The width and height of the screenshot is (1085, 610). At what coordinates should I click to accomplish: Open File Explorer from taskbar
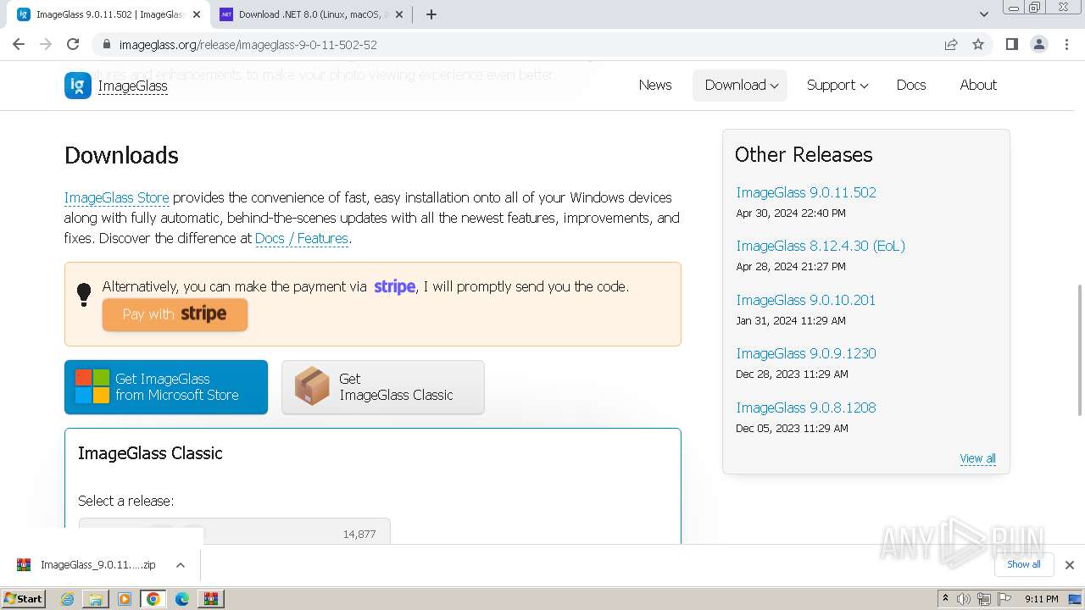tap(96, 599)
